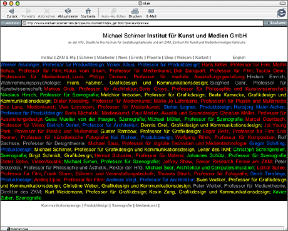
Task: Click the name Peter Weibel
Action: [207, 186]
